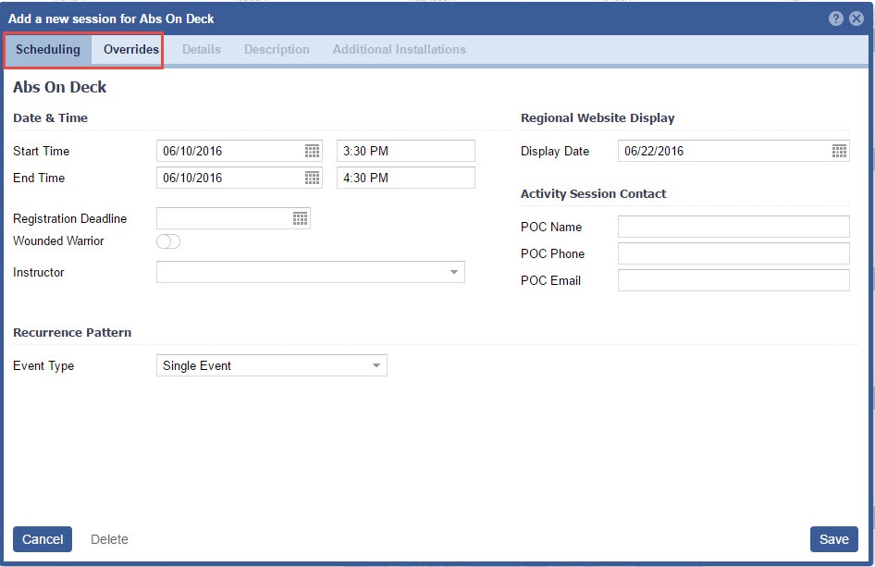The height and width of the screenshot is (567, 875).
Task: Click the help question mark icon
Action: (x=836, y=18)
